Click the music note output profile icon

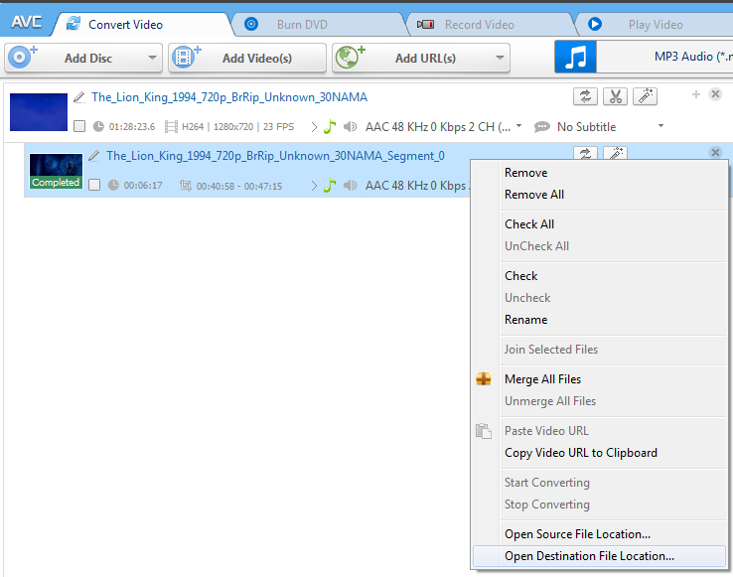tap(575, 57)
